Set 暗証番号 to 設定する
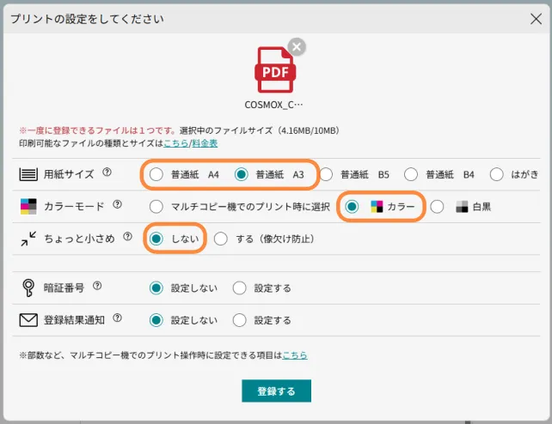The width and height of the screenshot is (552, 424). pyautogui.click(x=240, y=288)
